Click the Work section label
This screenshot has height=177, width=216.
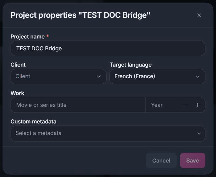[x=17, y=93]
